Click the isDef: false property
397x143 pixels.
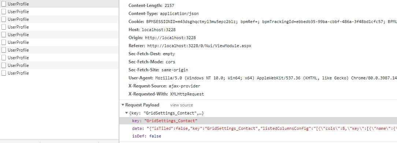click(x=146, y=136)
